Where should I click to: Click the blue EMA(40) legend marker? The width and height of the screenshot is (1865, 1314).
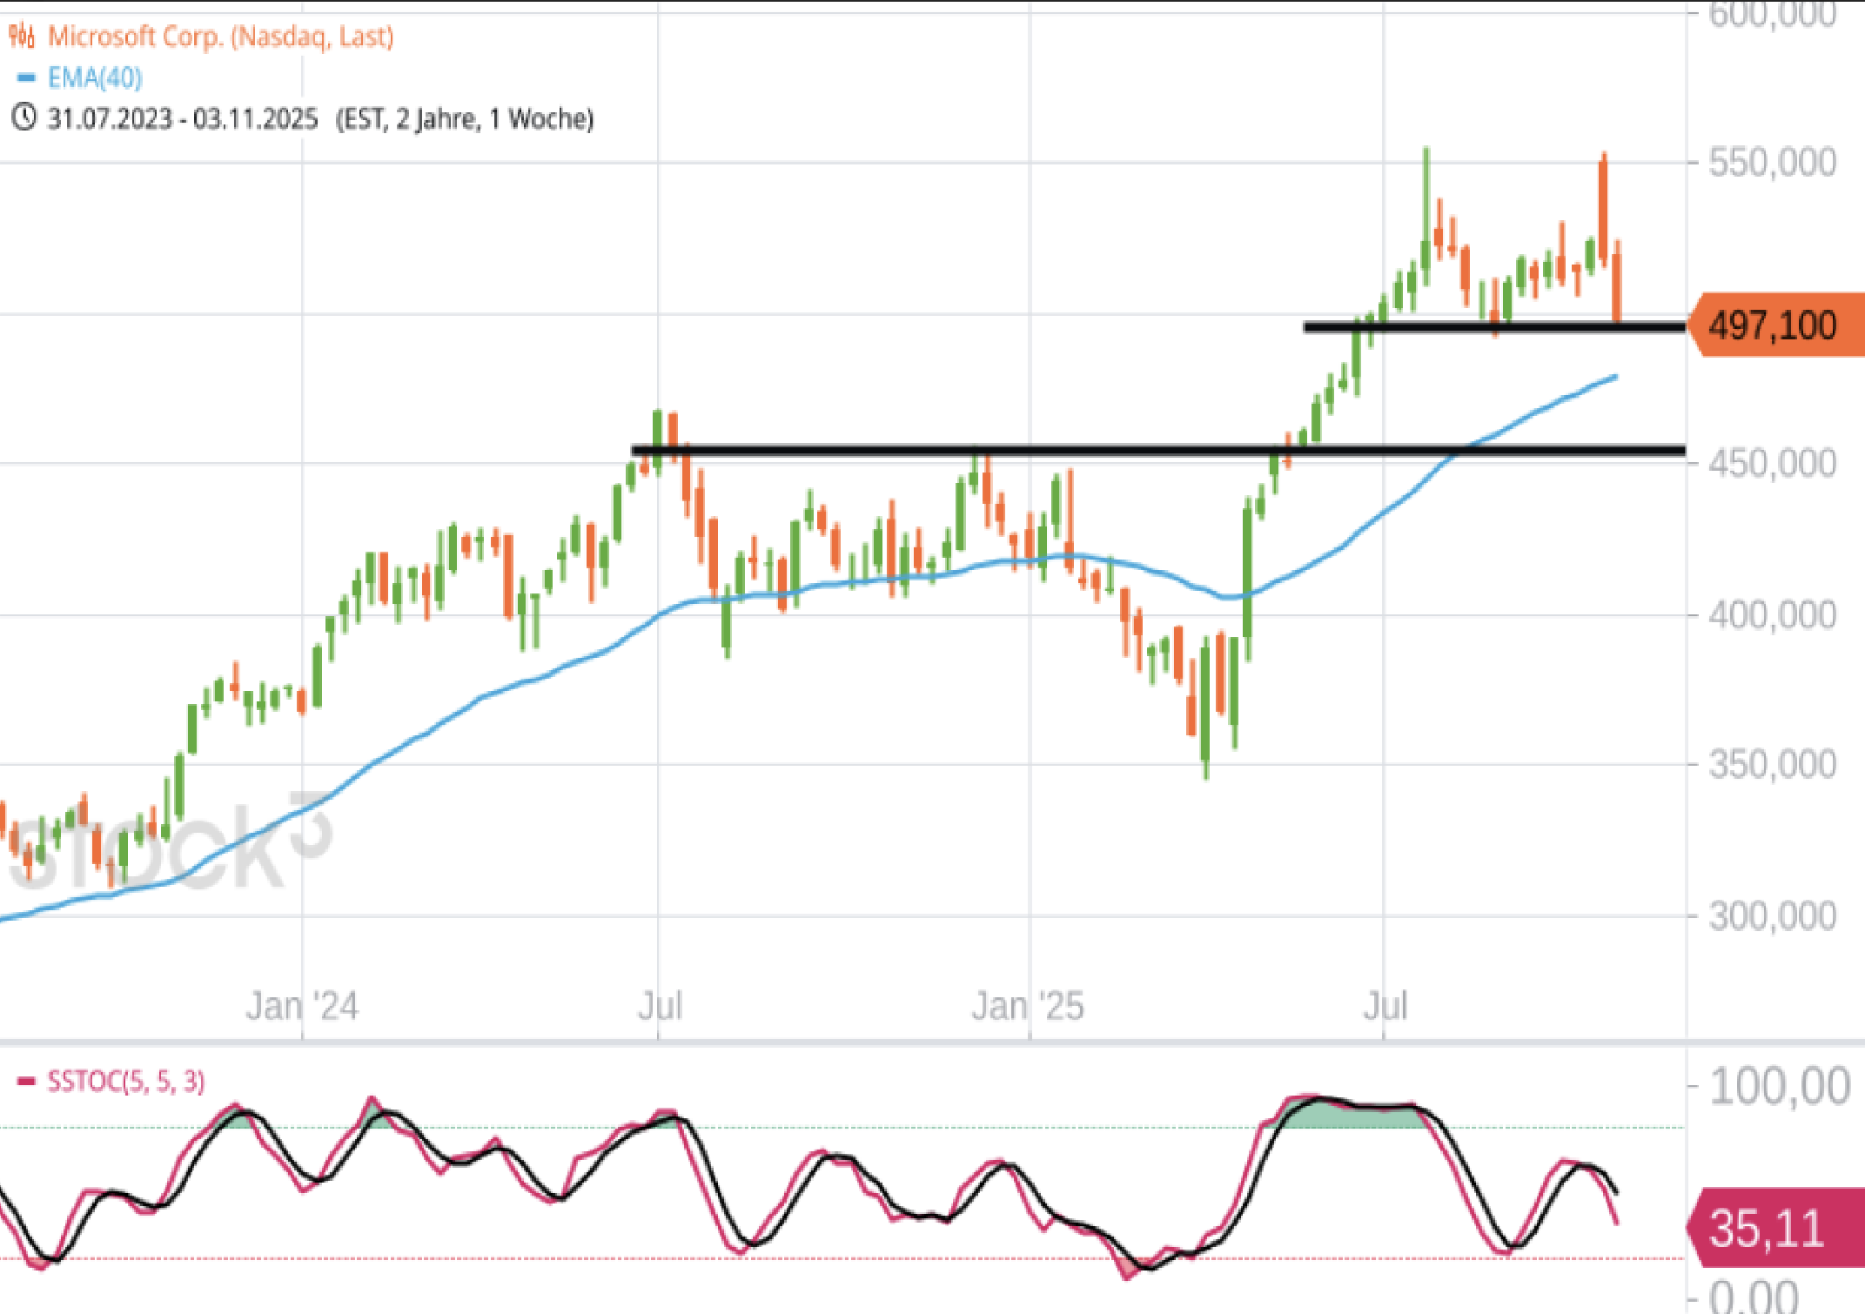click(26, 78)
